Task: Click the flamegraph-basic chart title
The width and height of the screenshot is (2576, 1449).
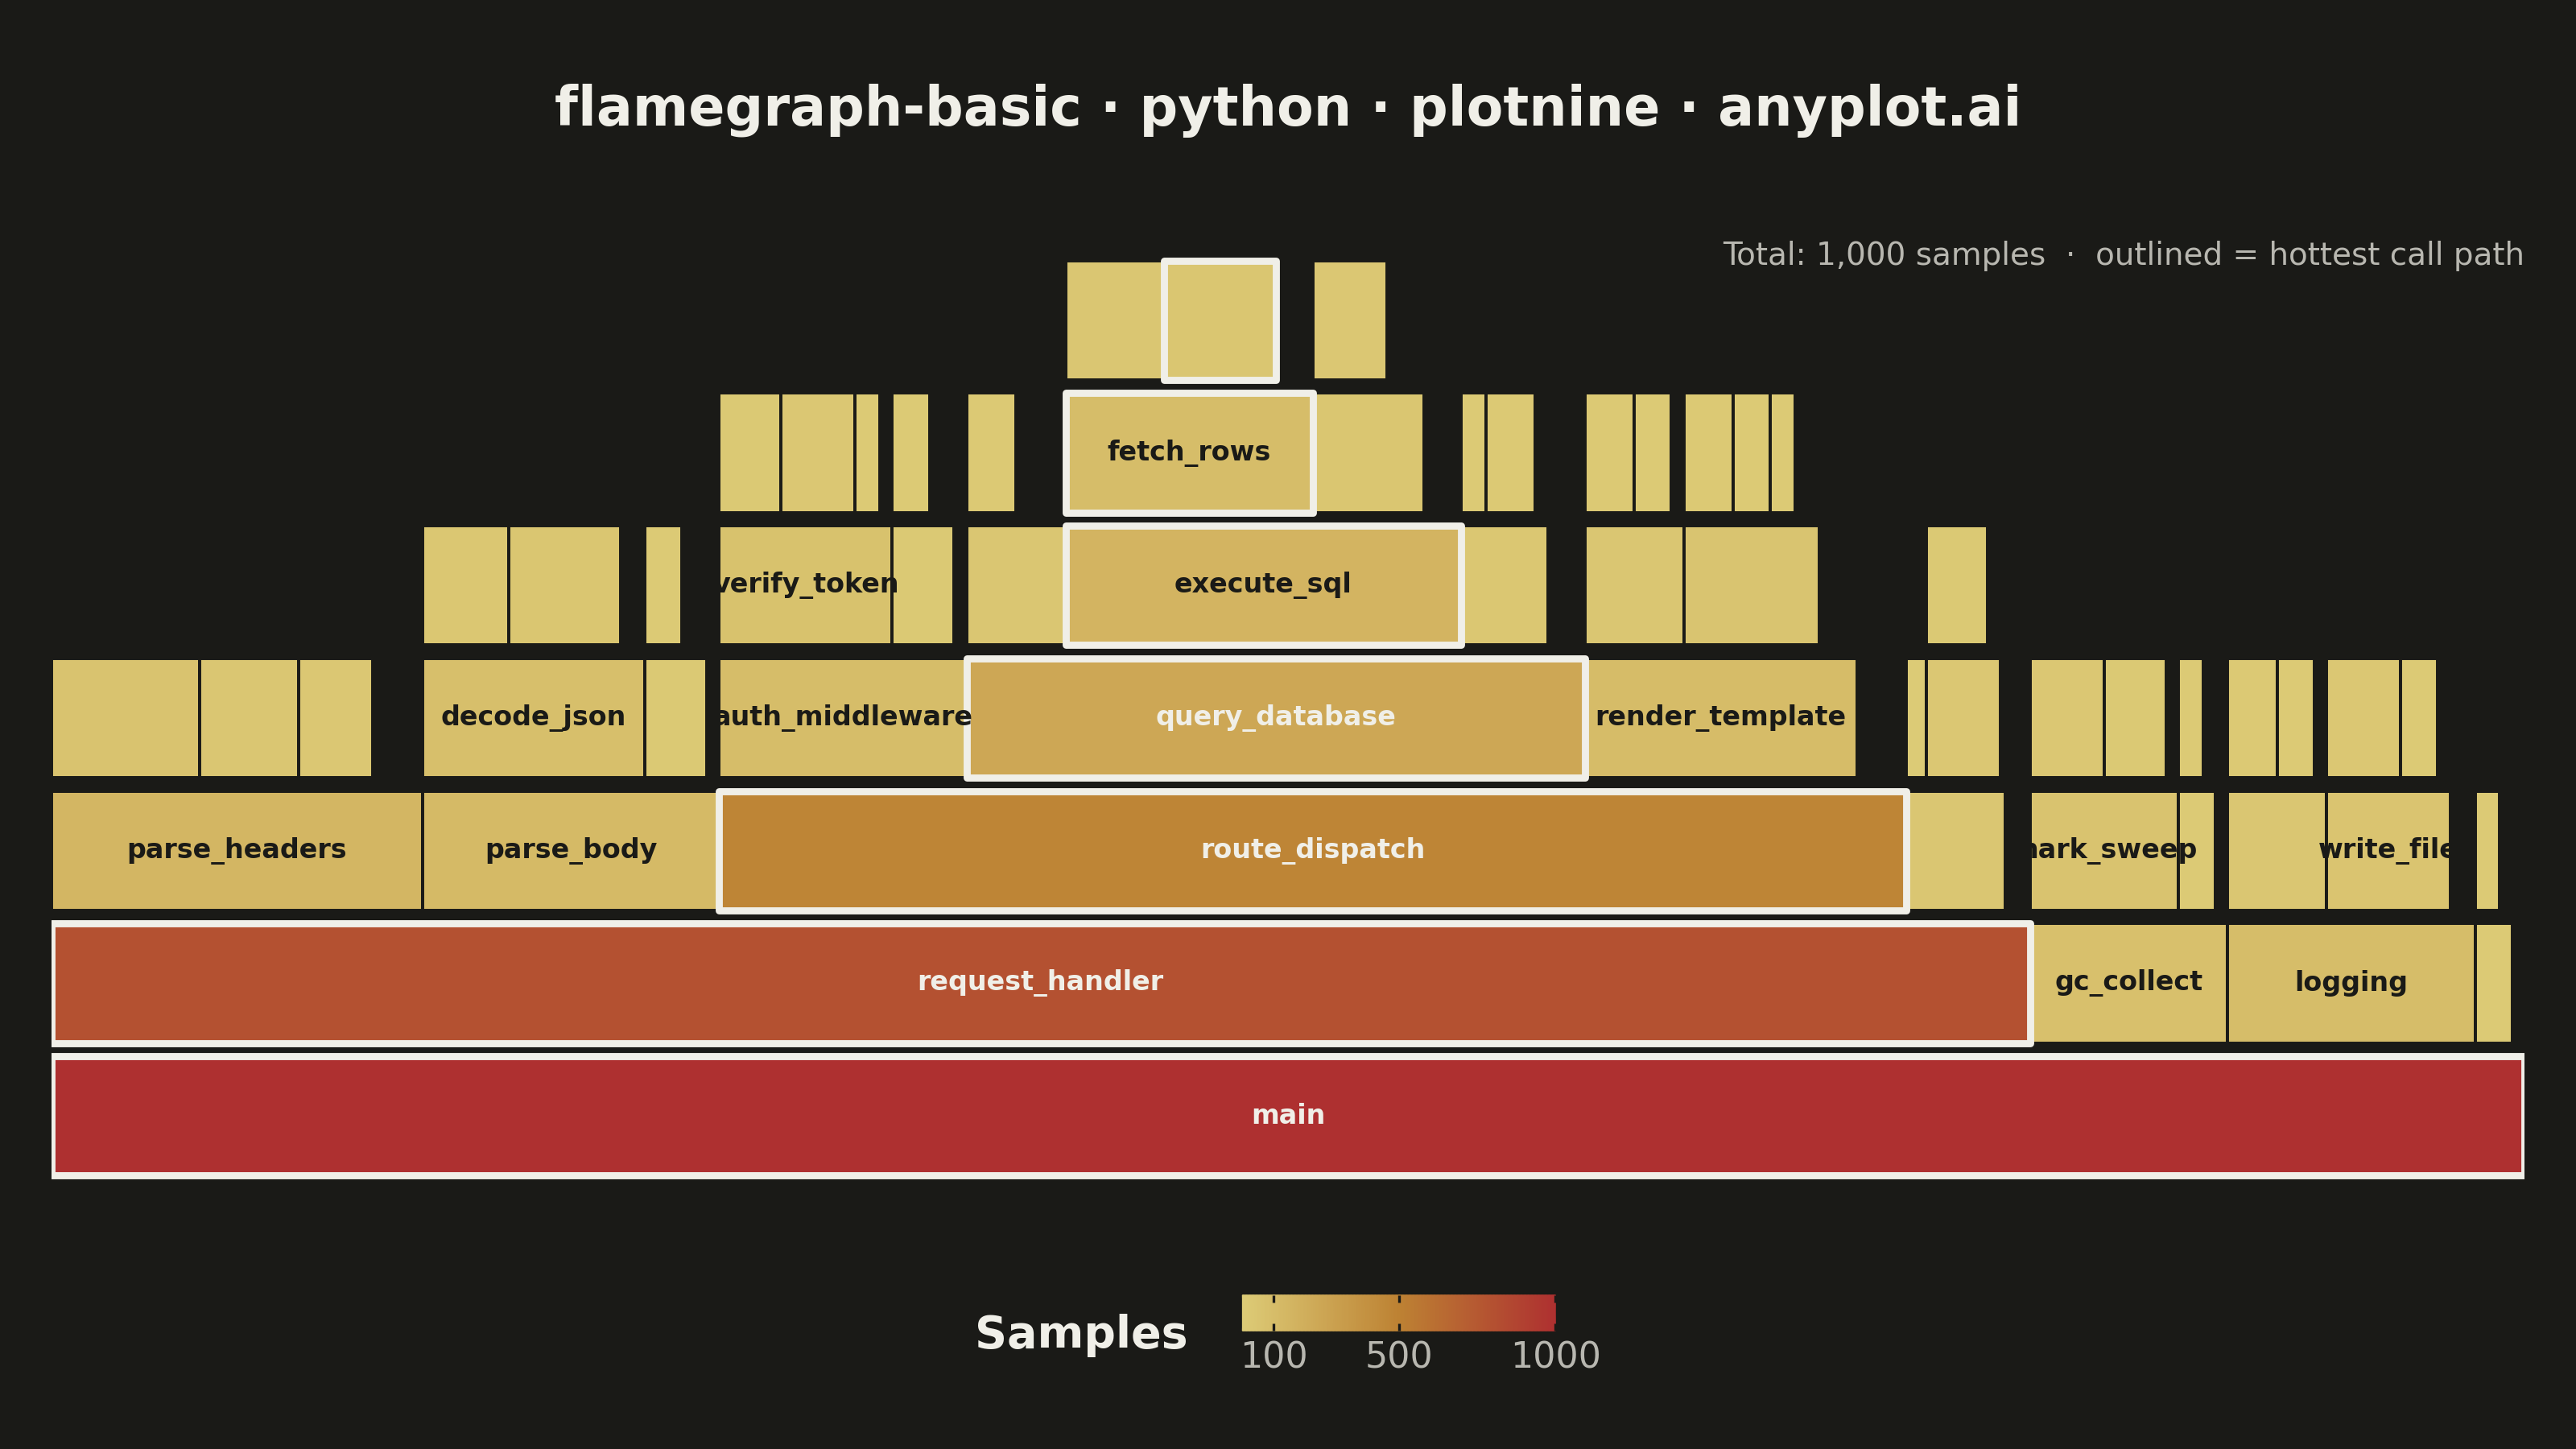Action: pos(1288,107)
